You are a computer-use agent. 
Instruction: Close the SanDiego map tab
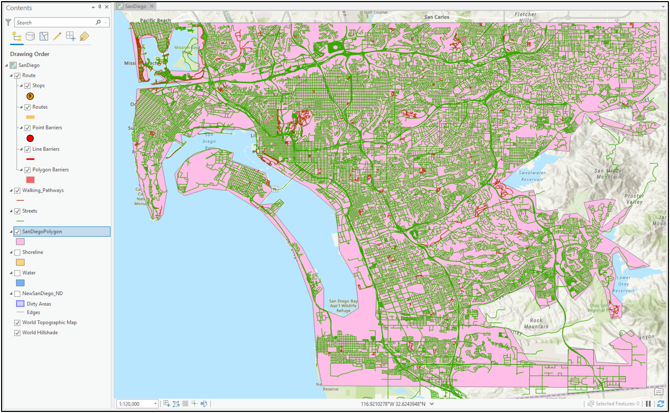pos(152,6)
